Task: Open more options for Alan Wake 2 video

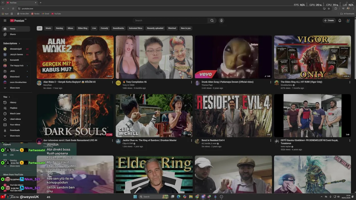Action: click(x=112, y=82)
